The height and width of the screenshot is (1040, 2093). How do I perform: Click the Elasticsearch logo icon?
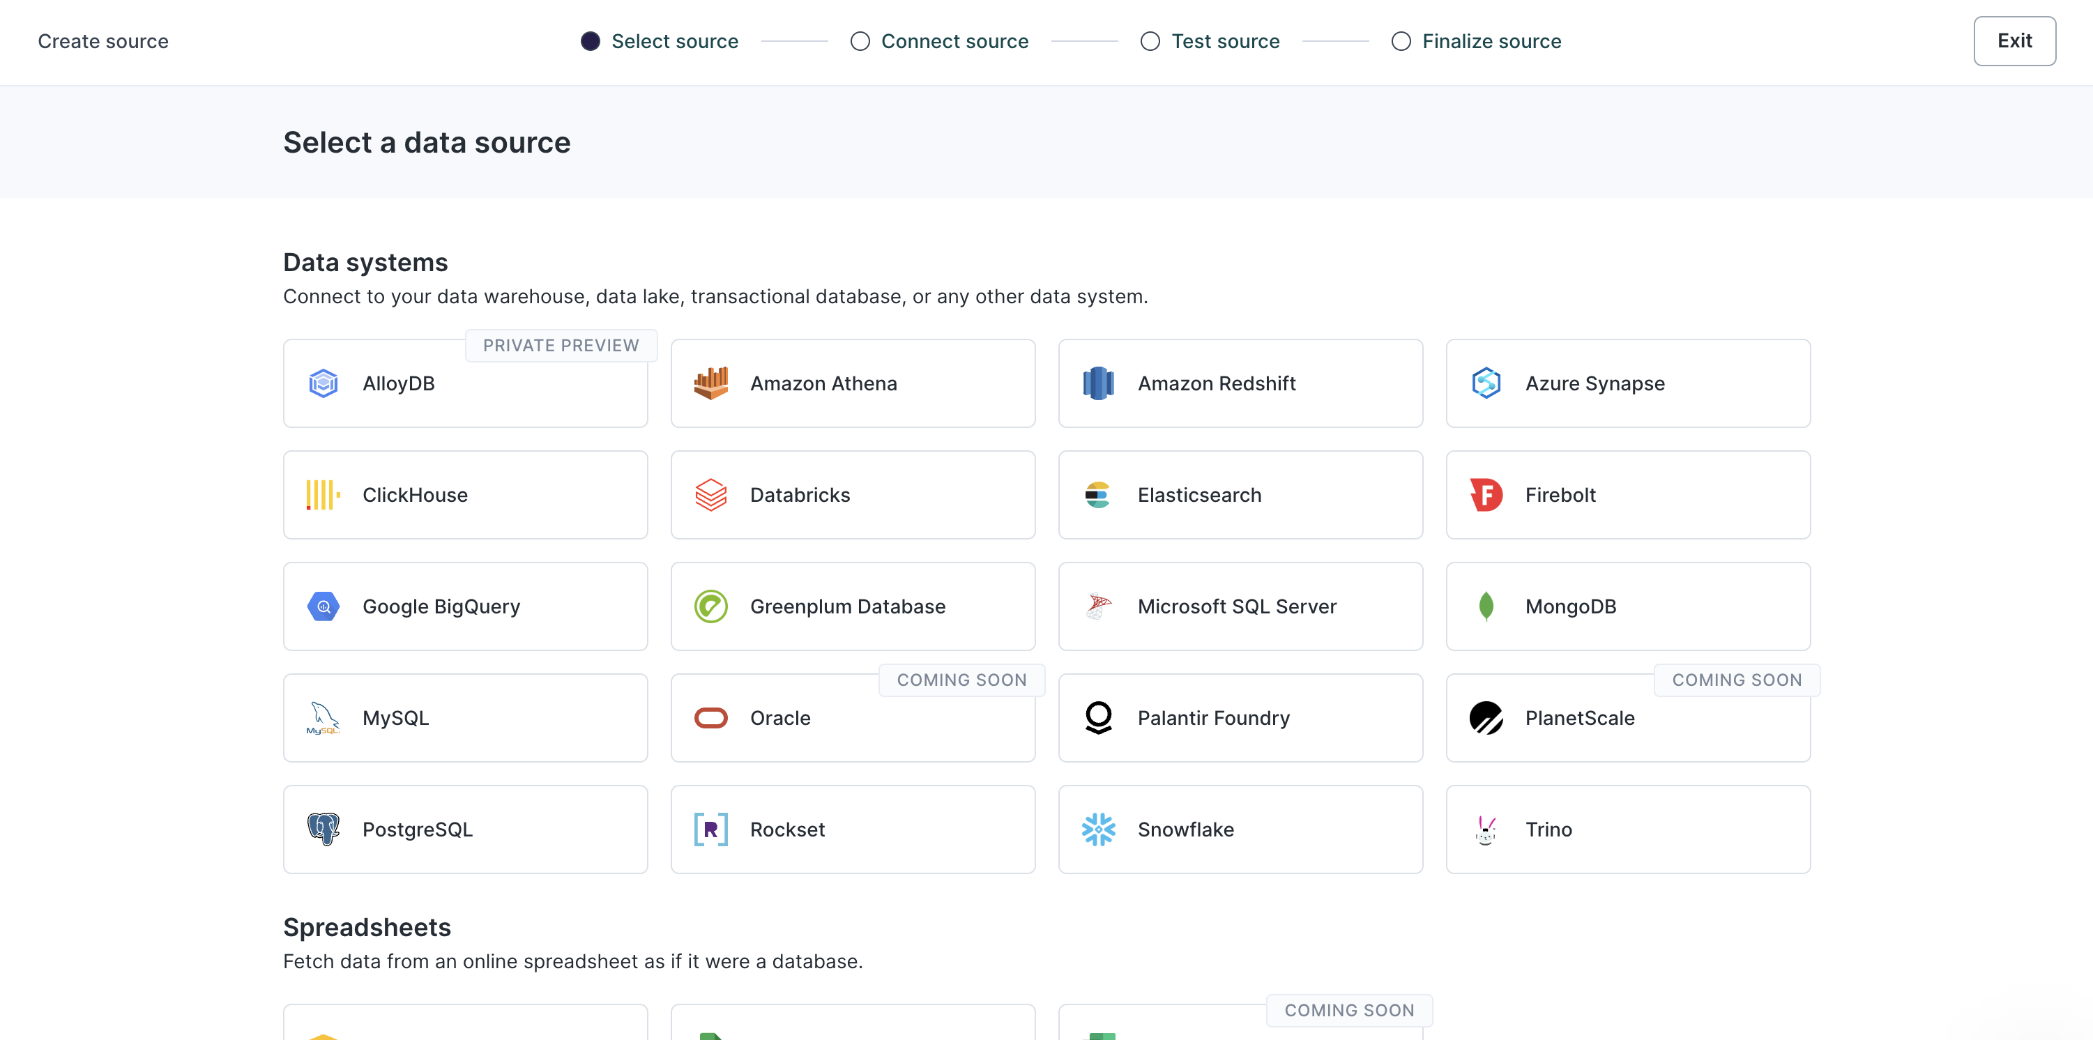pos(1099,495)
